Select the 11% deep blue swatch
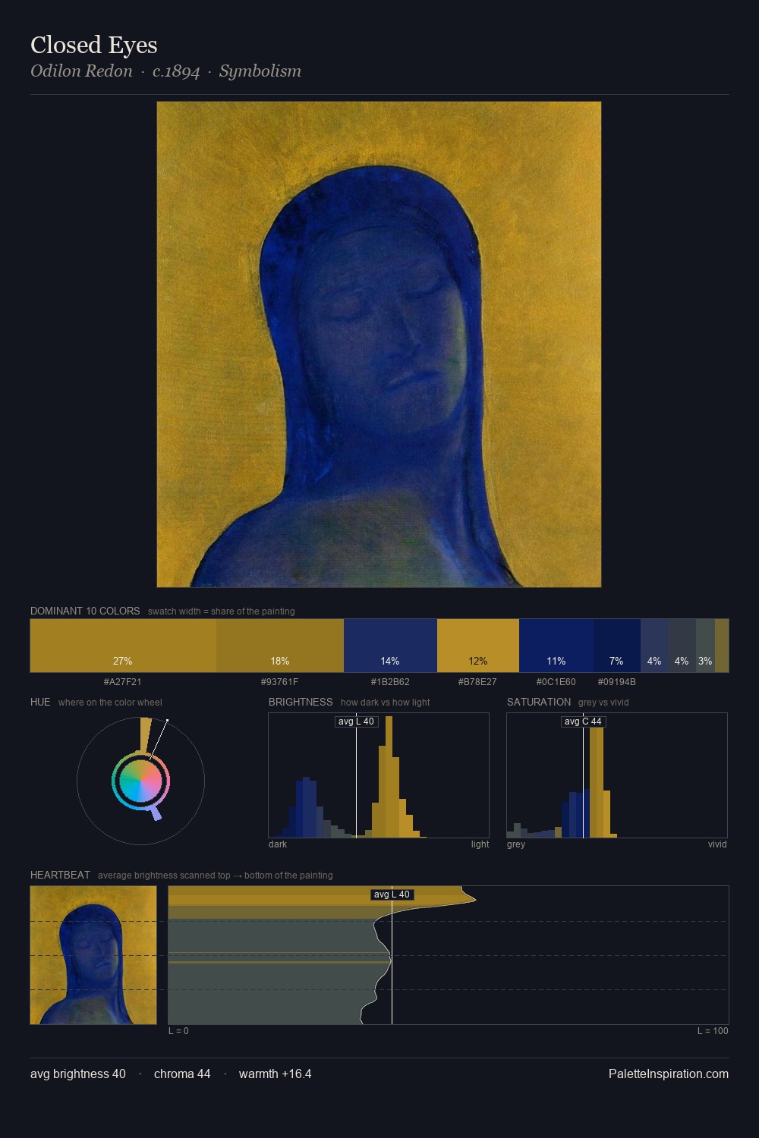759x1138 pixels. [556, 646]
